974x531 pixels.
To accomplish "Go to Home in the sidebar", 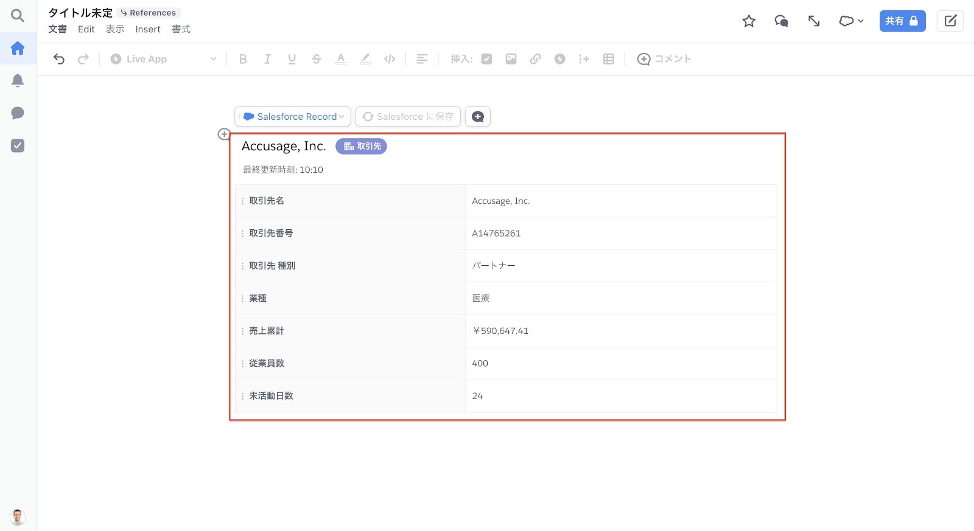I will pyautogui.click(x=18, y=48).
